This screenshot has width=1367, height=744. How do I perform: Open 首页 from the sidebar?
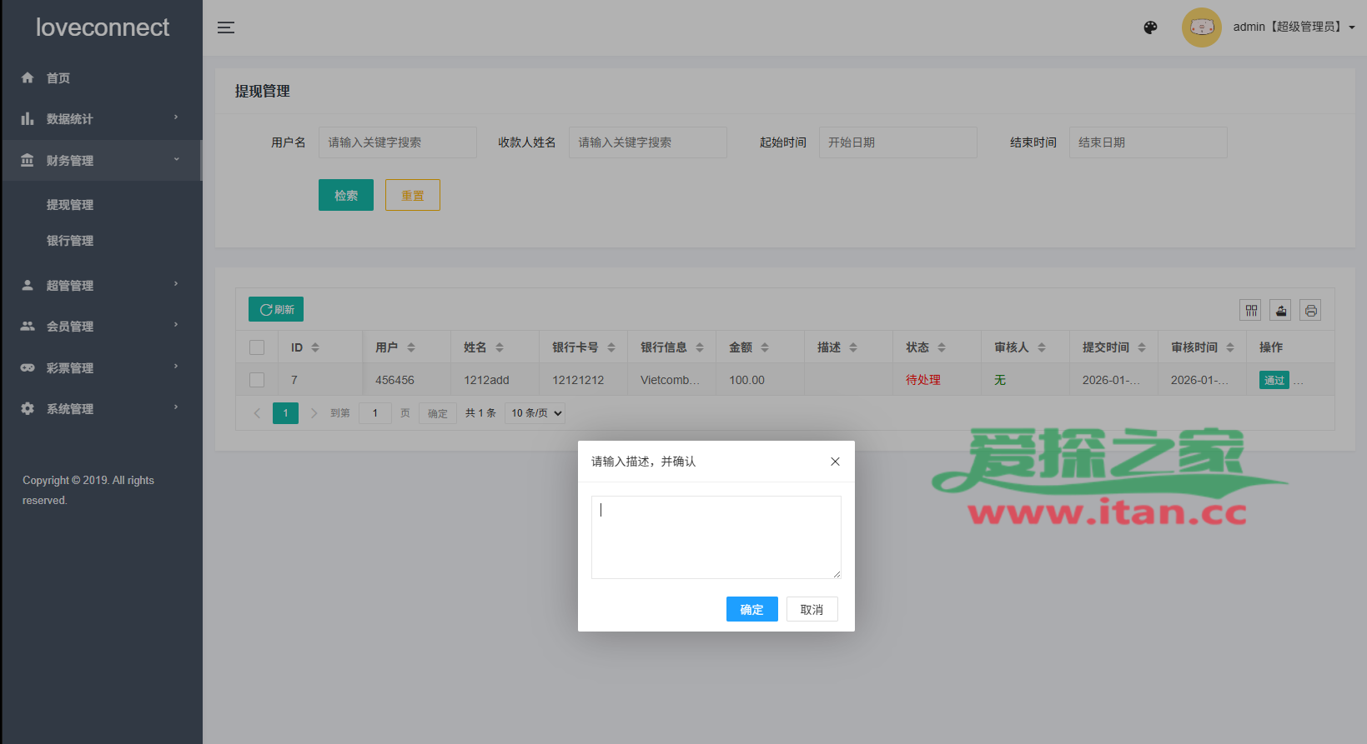point(58,78)
